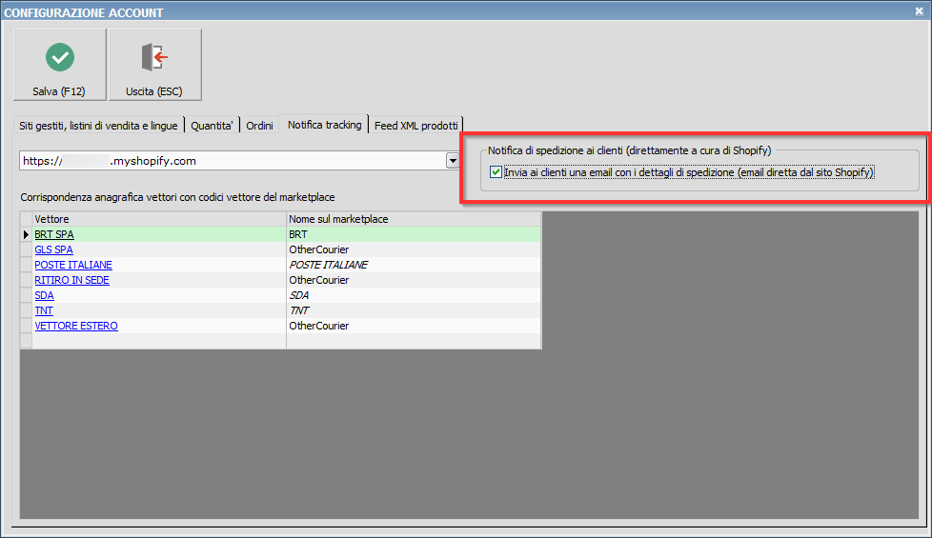Open the myshopify.com site dropdown
932x538 pixels.
[453, 161]
